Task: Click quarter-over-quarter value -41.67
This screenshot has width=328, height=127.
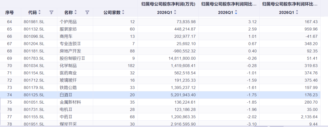Action: (x=312, y=36)
